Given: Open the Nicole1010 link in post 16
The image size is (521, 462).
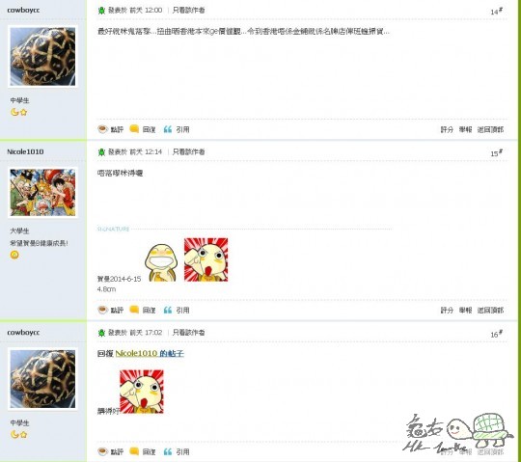Looking at the screenshot, I should 136,353.
